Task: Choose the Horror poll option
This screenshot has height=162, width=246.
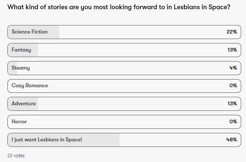Action: (19, 121)
